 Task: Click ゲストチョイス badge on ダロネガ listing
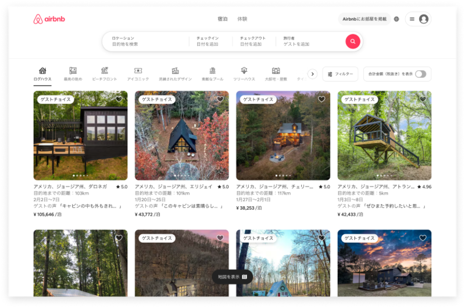55,99
